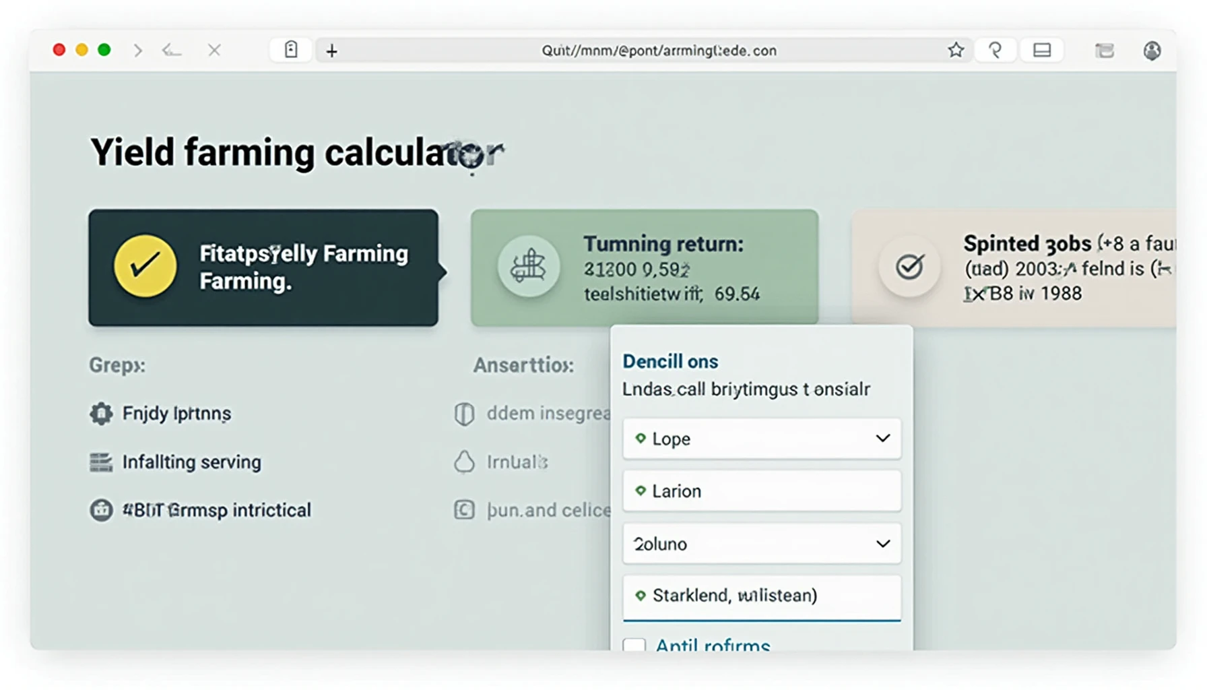The width and height of the screenshot is (1207, 690).
Task: Open the user profile icon
Action: 1152,51
